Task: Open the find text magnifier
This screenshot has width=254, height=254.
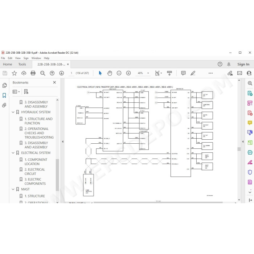Action: (42, 73)
